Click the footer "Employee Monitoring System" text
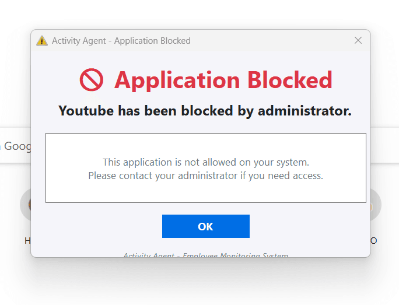Screen dimensions: 399x305 click(x=236, y=255)
